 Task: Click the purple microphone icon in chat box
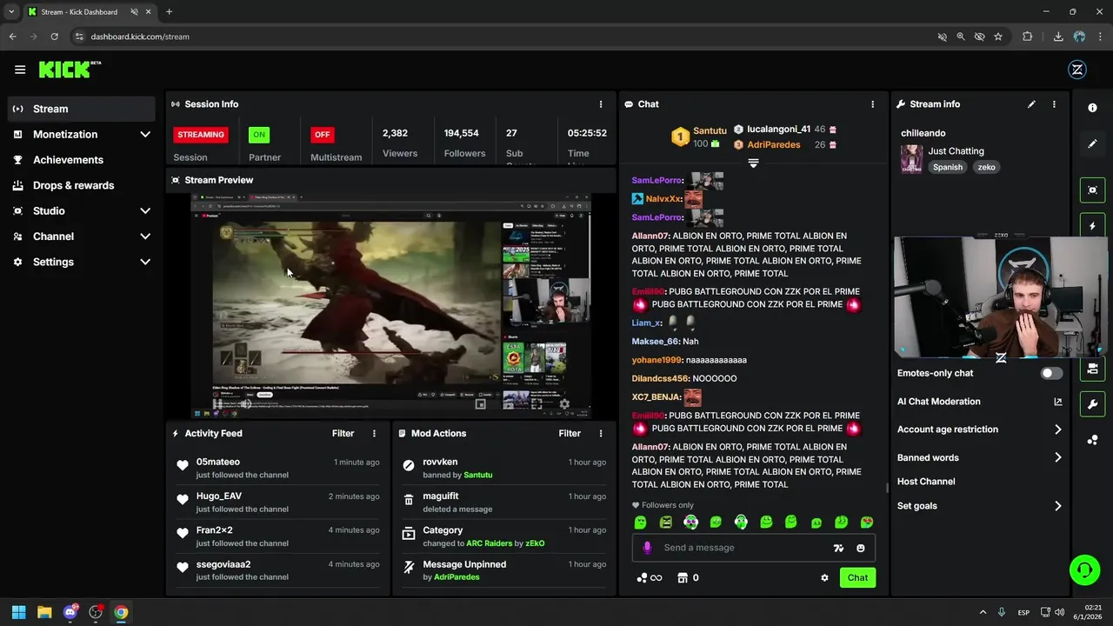pyautogui.click(x=647, y=548)
